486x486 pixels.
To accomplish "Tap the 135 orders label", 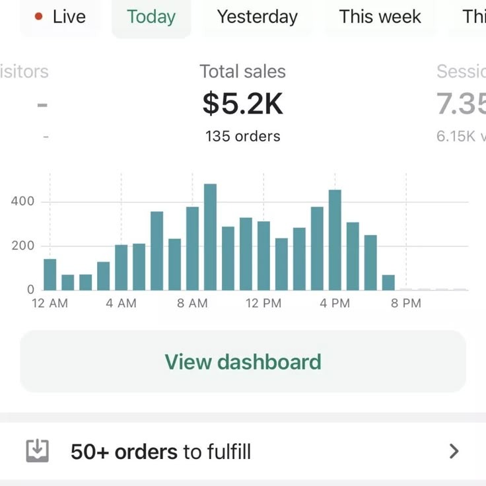I will click(x=242, y=137).
